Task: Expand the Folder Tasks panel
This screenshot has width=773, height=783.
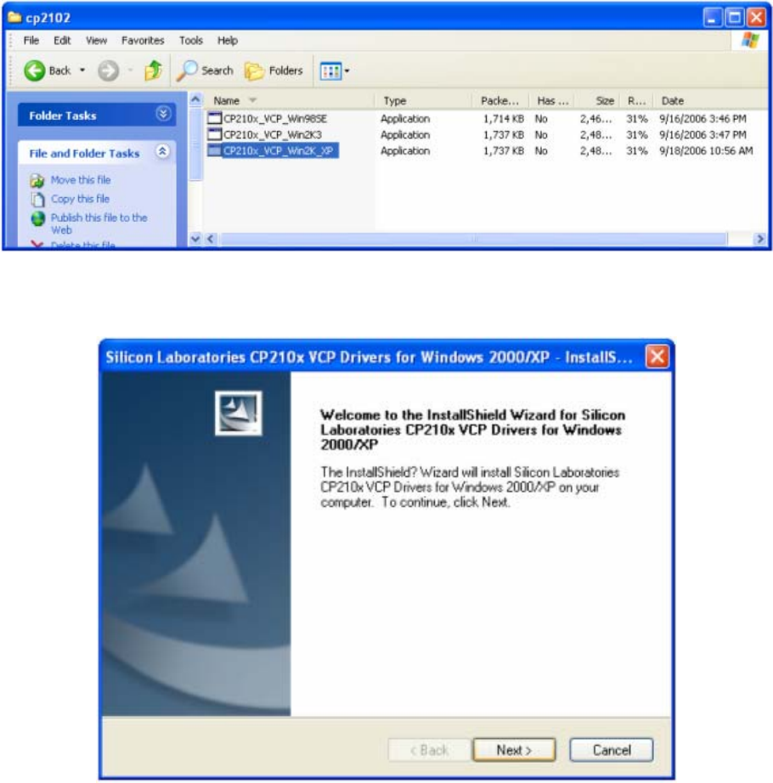Action: (x=163, y=115)
